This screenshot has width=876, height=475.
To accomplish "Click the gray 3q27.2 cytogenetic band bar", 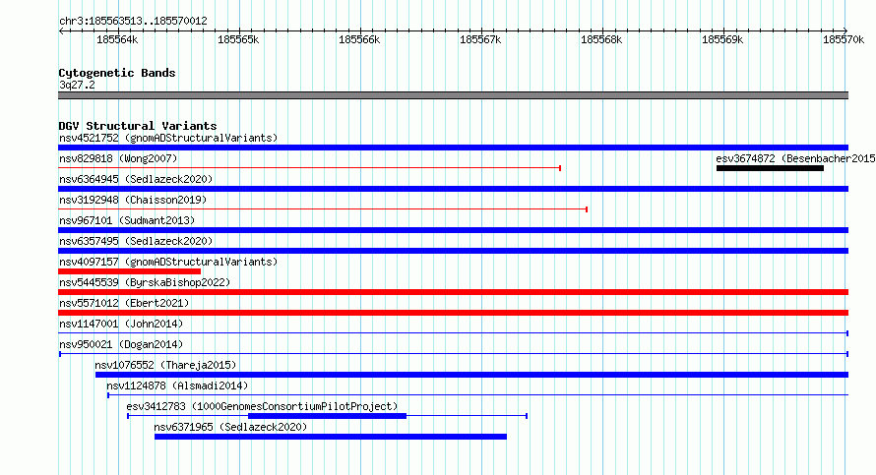I will click(x=453, y=95).
